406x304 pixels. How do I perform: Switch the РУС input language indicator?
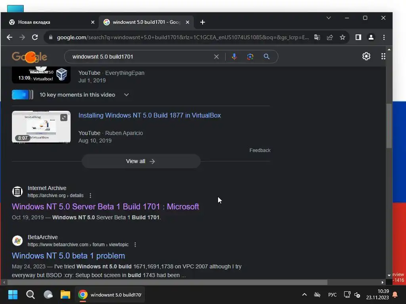click(332, 294)
